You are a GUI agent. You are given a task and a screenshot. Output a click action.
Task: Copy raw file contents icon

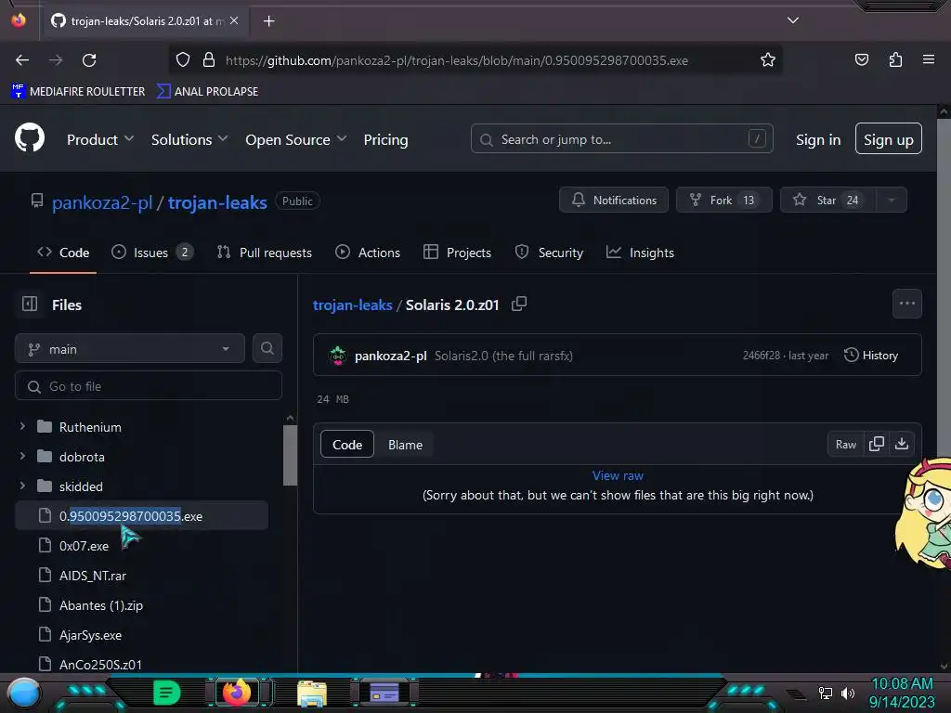click(x=877, y=444)
